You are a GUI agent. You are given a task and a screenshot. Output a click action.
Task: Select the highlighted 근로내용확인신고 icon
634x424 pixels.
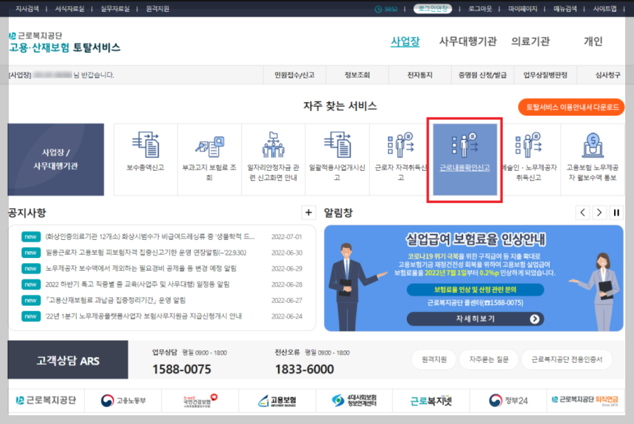point(464,159)
